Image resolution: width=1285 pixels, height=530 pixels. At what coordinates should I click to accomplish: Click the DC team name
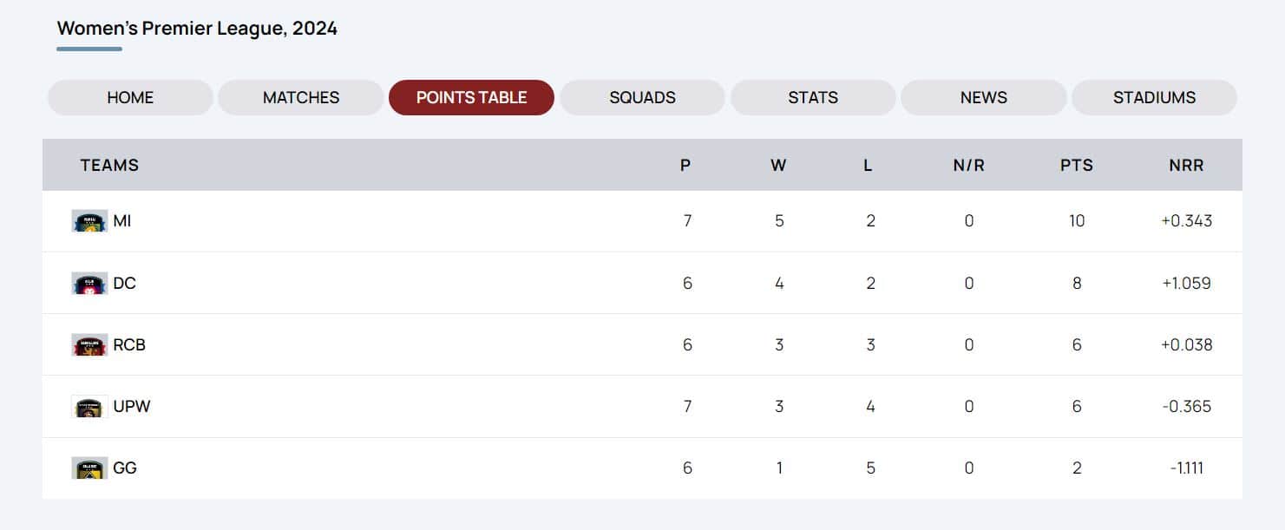click(x=124, y=284)
